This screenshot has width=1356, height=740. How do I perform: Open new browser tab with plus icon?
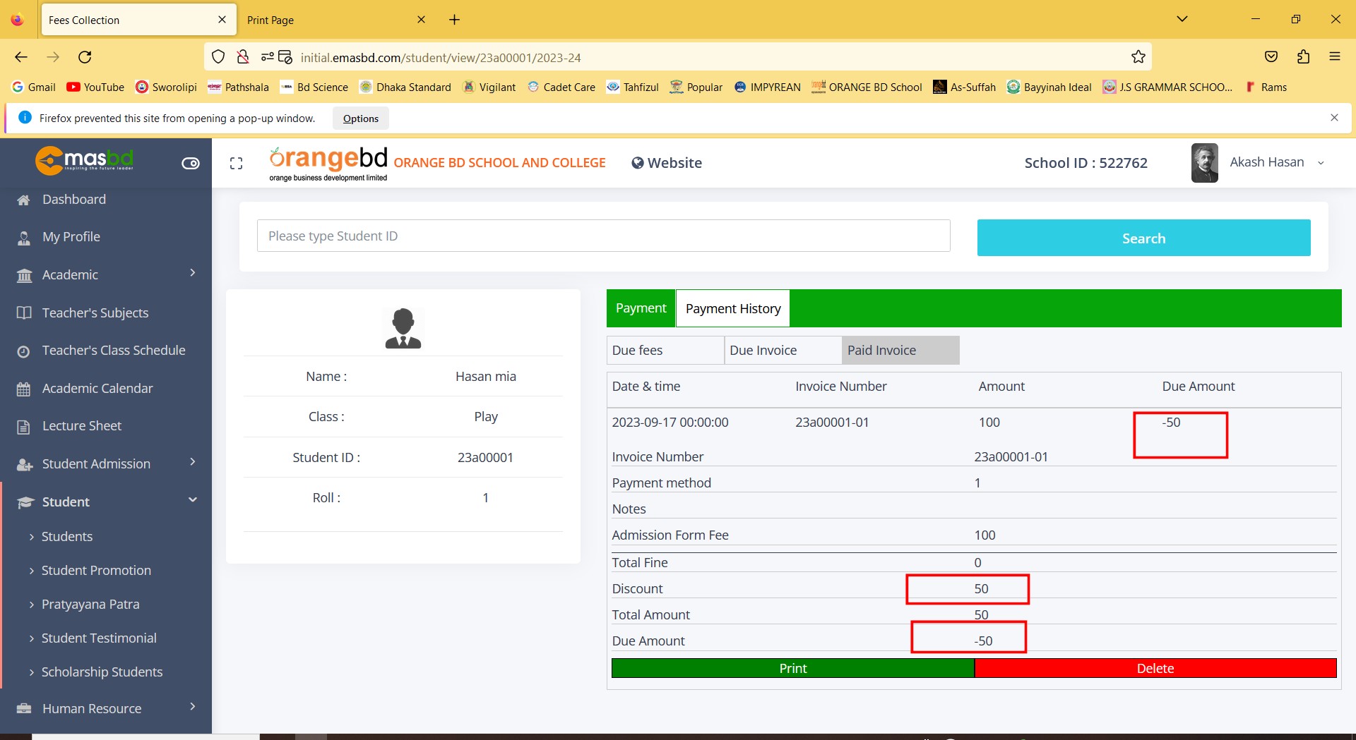point(454,20)
